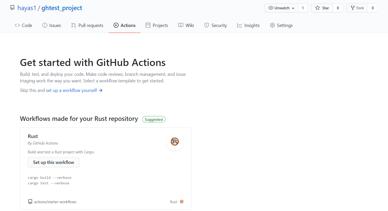Open the Unwatch dropdown
This screenshot has width=388, height=211.
tap(293, 8)
